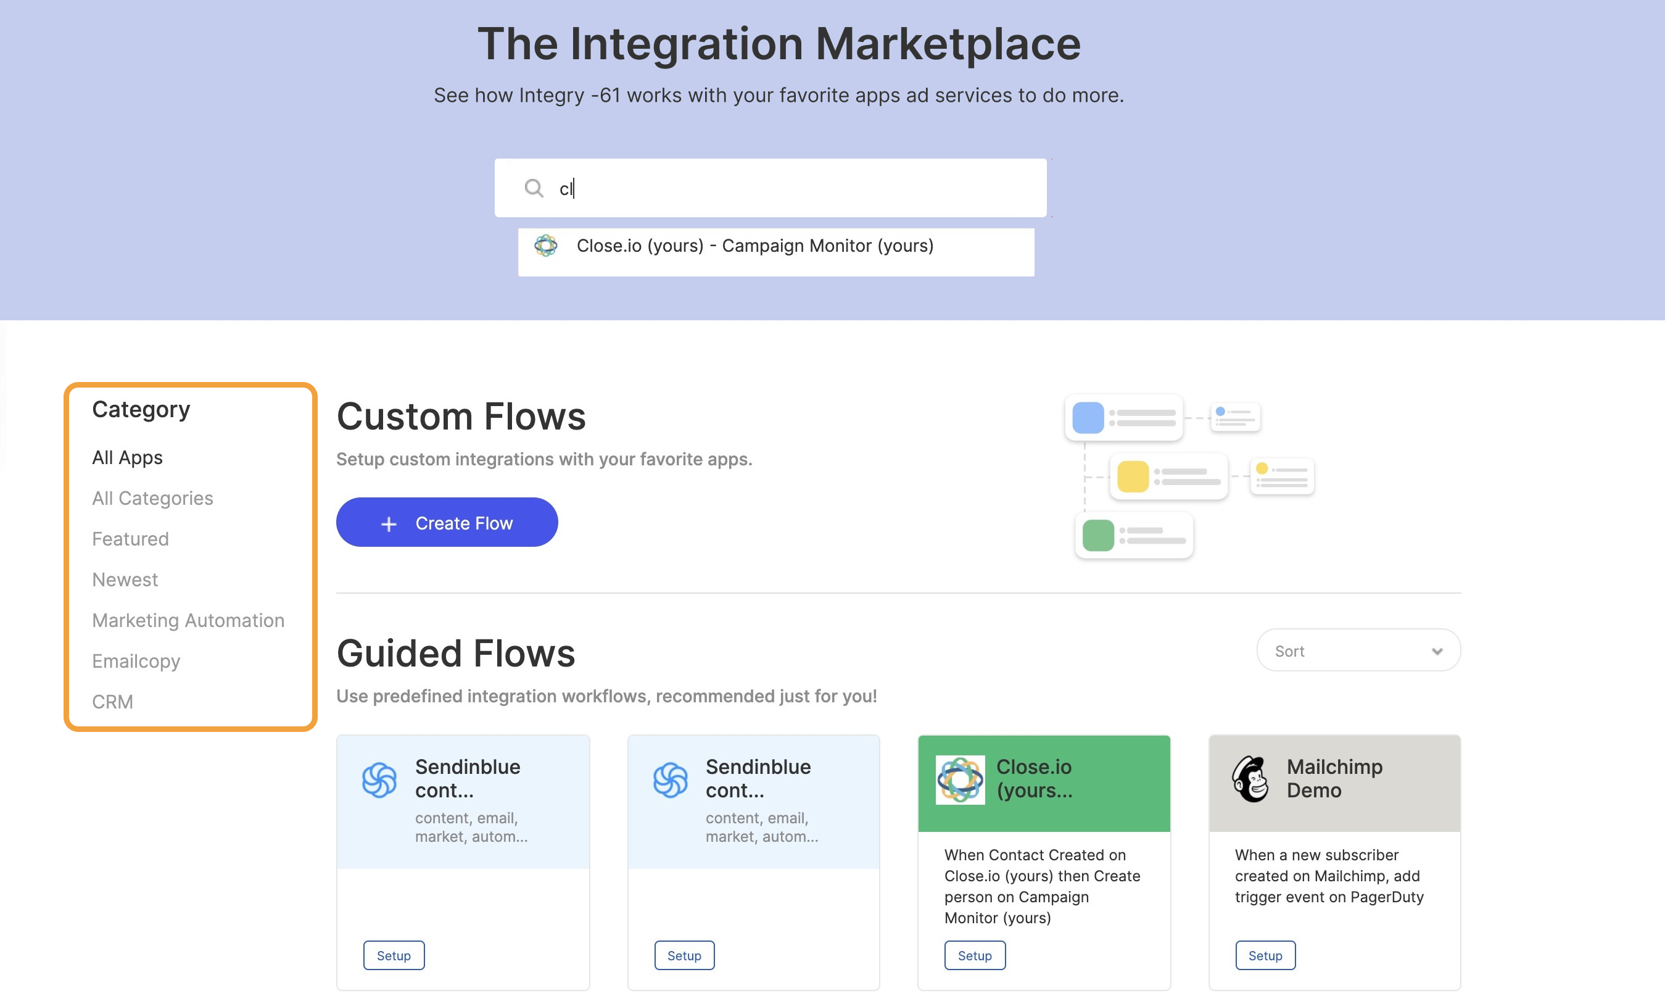Click The Integration Marketplace title
This screenshot has height=1001, width=1665.
[779, 44]
